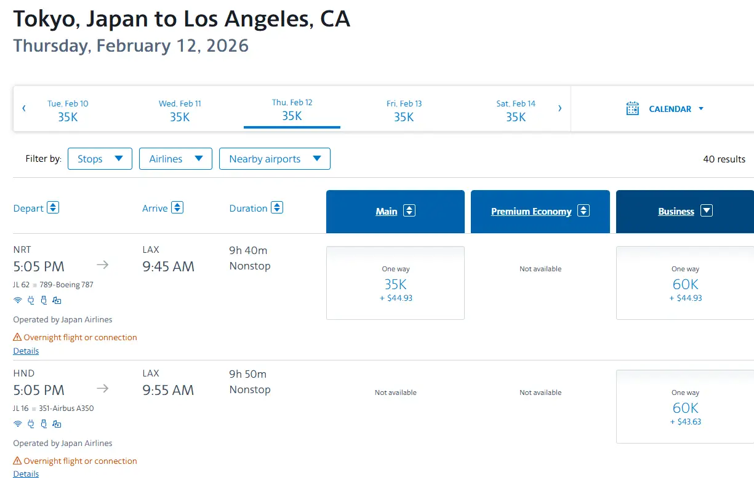Click the USB port icon on flight JL 16
Viewport: 754px width, 478px height.
(x=44, y=424)
